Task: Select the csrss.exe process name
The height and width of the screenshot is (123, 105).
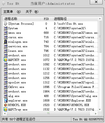Action: [15, 37]
